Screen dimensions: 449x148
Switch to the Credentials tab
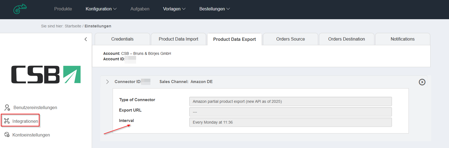click(122, 39)
